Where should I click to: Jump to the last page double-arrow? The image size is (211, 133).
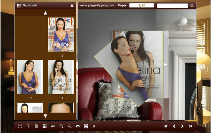click(190, 126)
